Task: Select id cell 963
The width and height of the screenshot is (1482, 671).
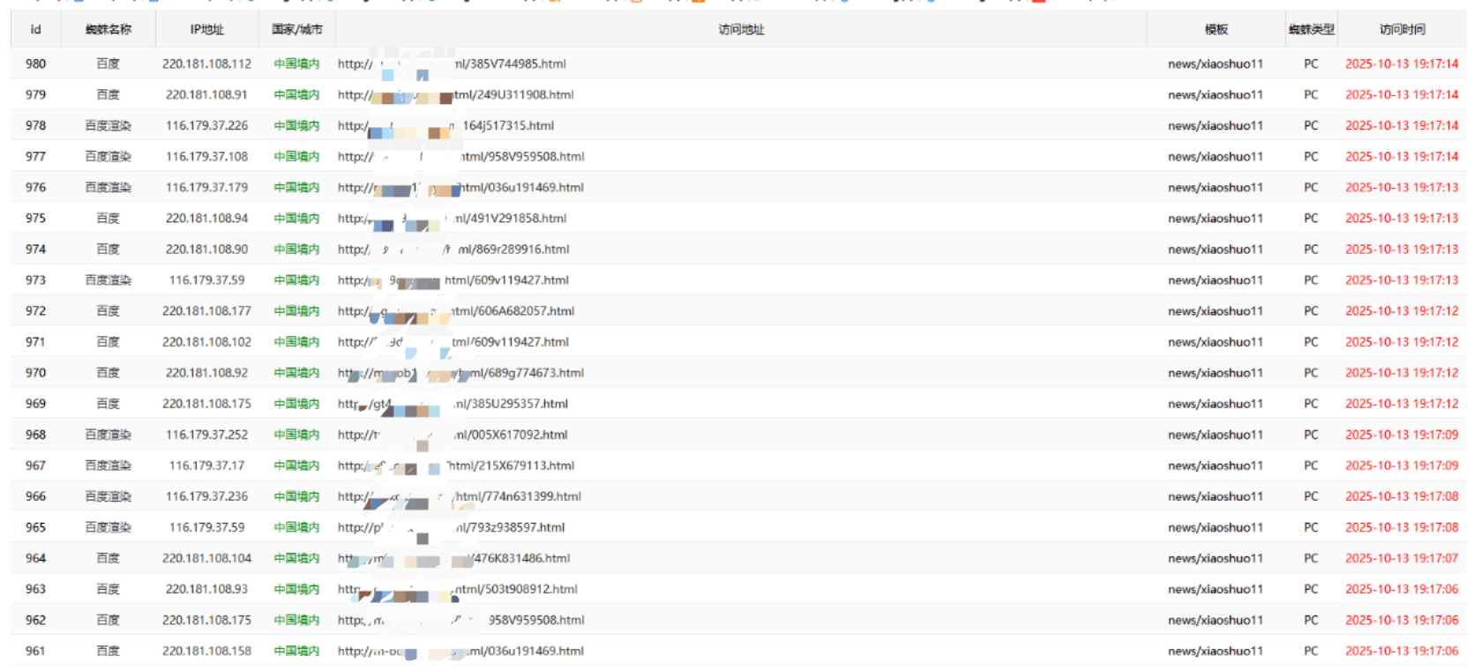Action: pos(35,589)
